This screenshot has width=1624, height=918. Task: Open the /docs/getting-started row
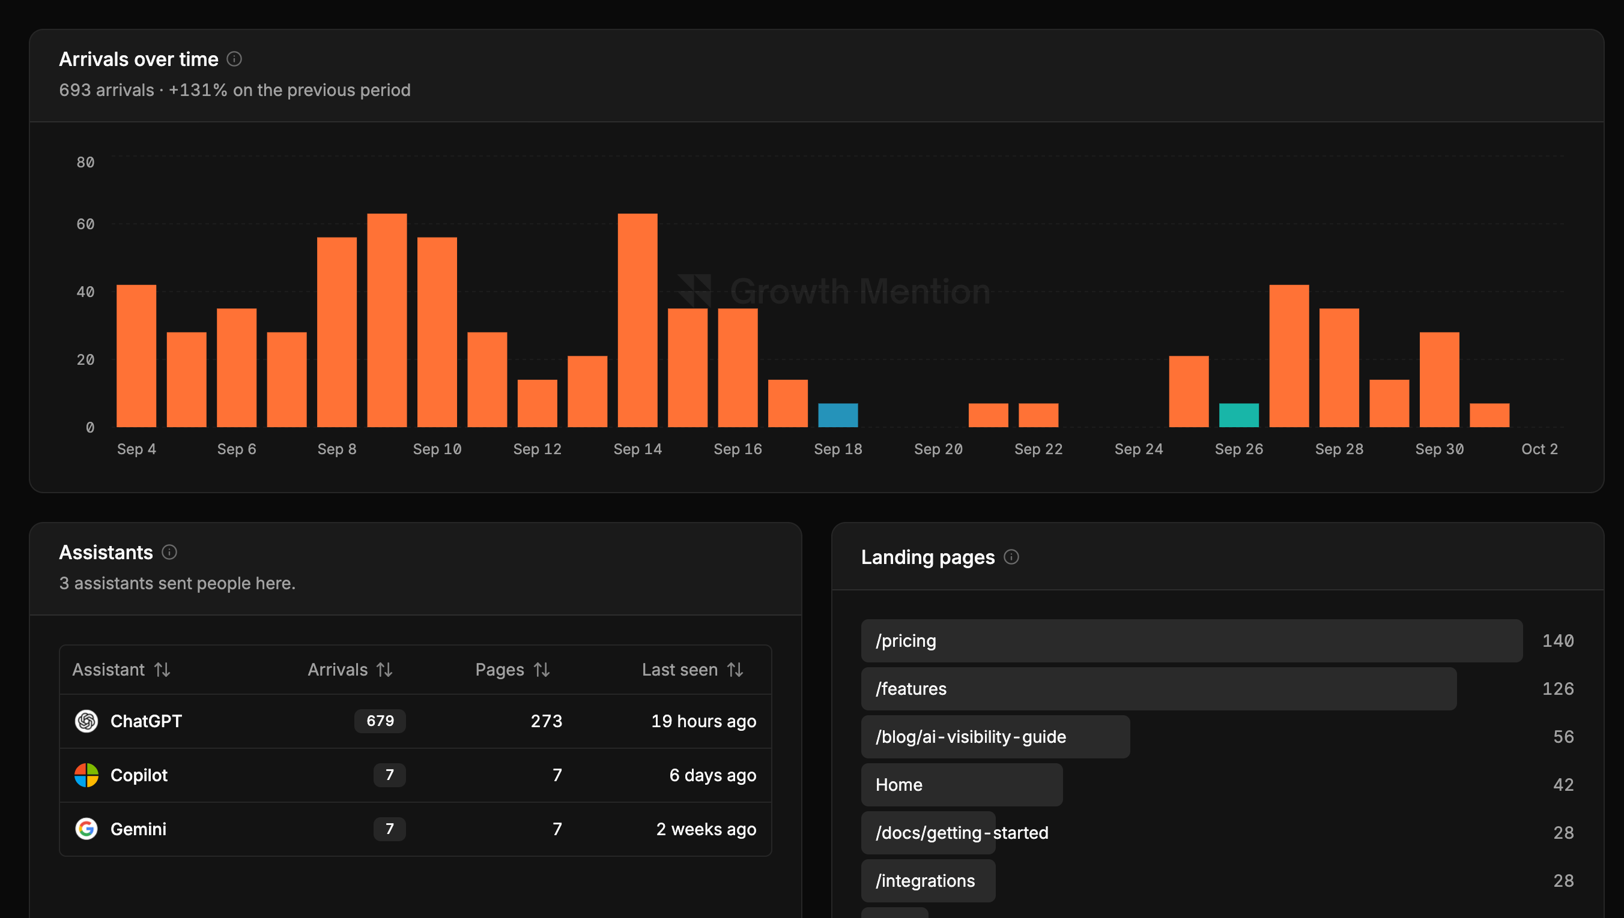tap(1217, 832)
